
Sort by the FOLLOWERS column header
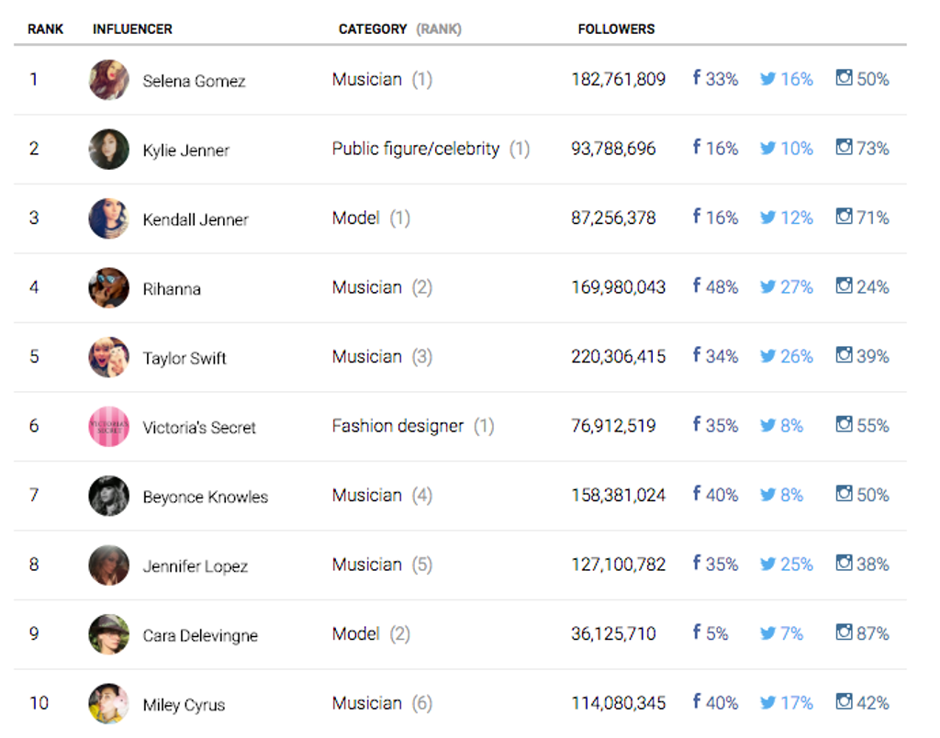point(616,28)
